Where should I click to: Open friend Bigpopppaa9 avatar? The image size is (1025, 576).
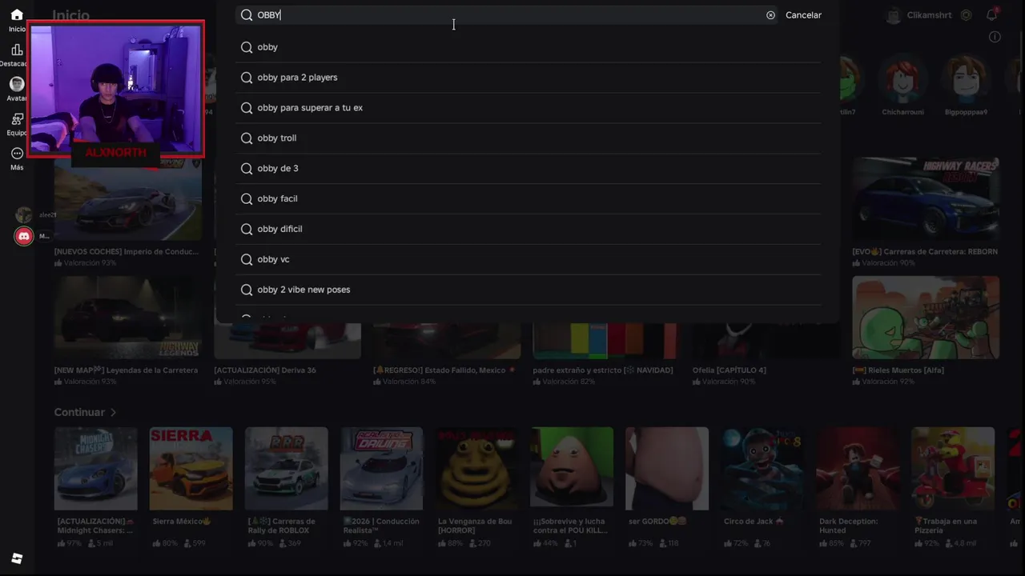(966, 80)
